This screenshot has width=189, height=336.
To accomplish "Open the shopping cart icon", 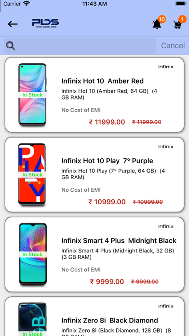I will (x=179, y=23).
